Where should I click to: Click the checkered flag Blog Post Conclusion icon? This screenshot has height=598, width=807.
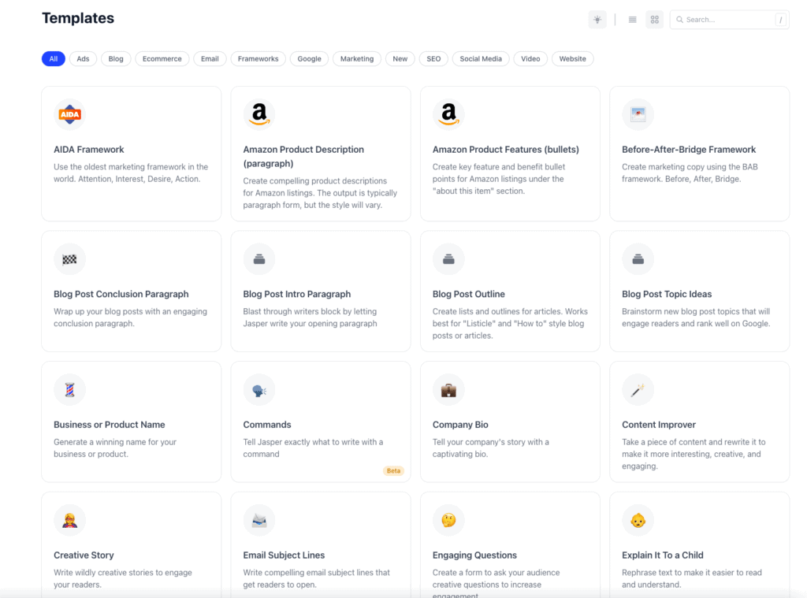coord(69,259)
